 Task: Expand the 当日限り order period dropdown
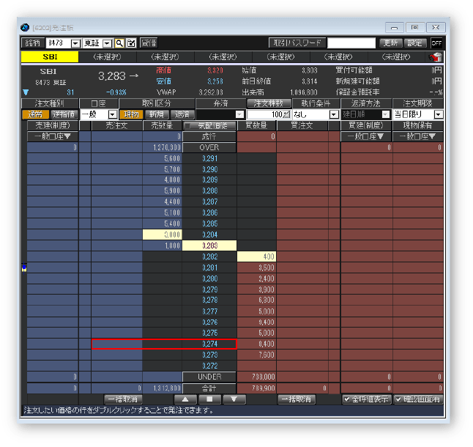[x=439, y=114]
